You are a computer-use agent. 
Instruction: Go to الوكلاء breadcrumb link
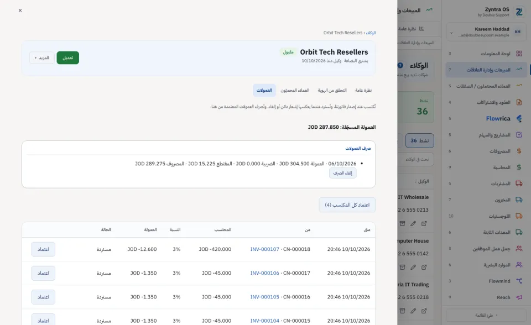pyautogui.click(x=371, y=33)
